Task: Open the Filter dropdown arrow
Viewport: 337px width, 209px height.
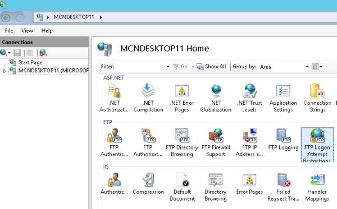Action: (x=168, y=67)
